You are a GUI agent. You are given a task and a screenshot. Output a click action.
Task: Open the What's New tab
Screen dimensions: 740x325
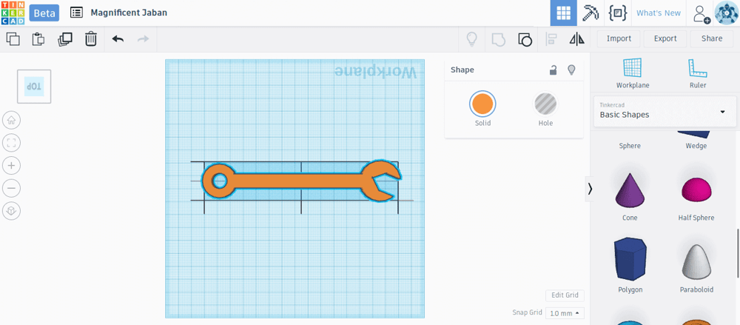pyautogui.click(x=659, y=13)
